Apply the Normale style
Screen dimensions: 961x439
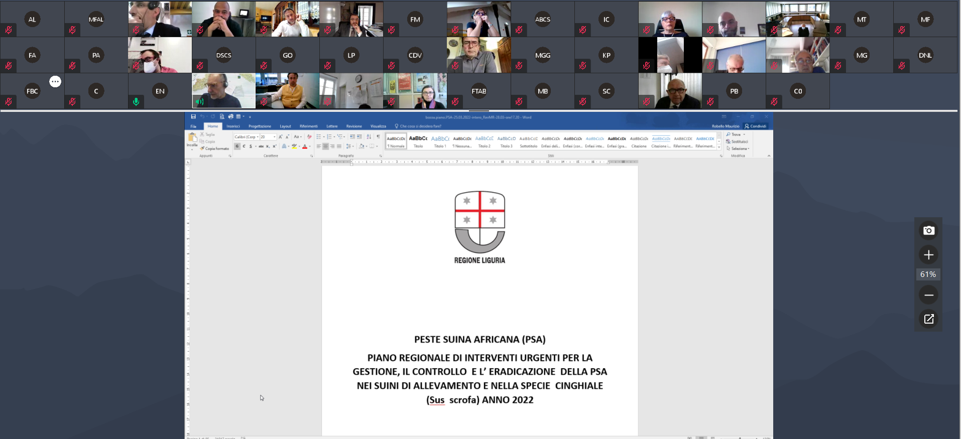[x=396, y=141]
